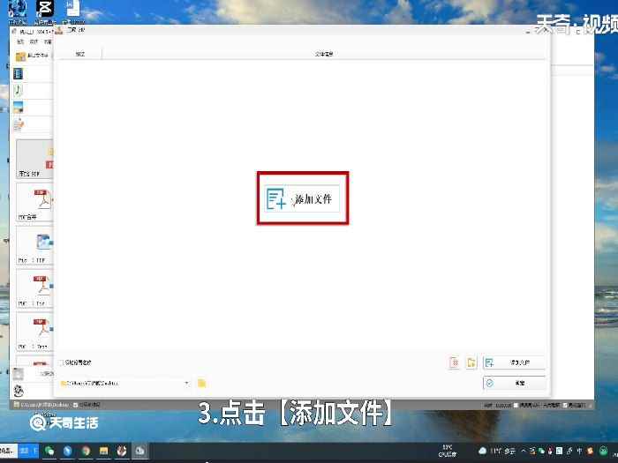The image size is (618, 463).
Task: Select the document category icon
Action: click(19, 124)
